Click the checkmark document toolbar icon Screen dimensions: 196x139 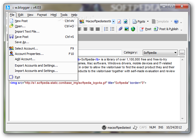click(x=119, y=21)
